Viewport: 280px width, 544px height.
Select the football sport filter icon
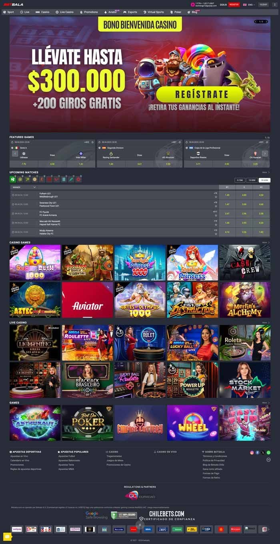click(13, 179)
